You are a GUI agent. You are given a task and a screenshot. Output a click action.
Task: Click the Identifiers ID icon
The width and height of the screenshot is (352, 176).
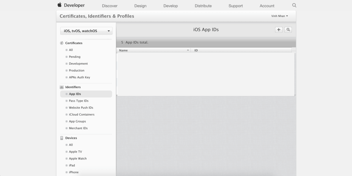coord(62,87)
